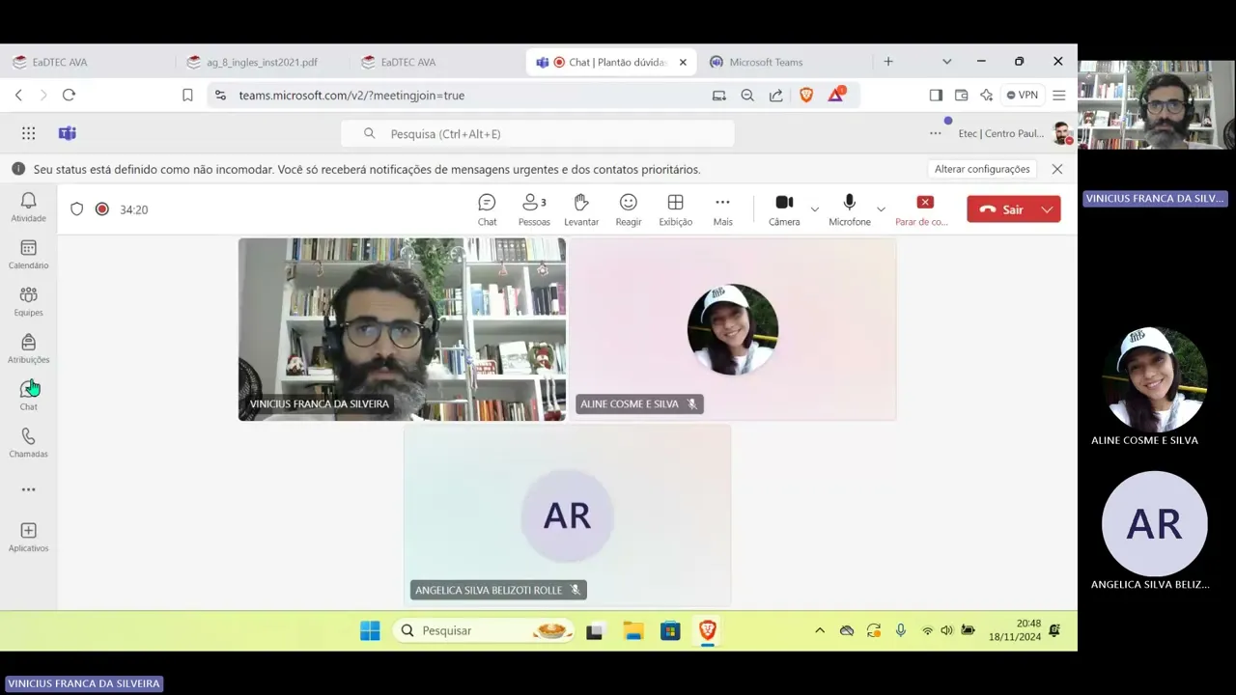Click the recording indicator icon
Screen dimensions: 1236x695
click(101, 208)
